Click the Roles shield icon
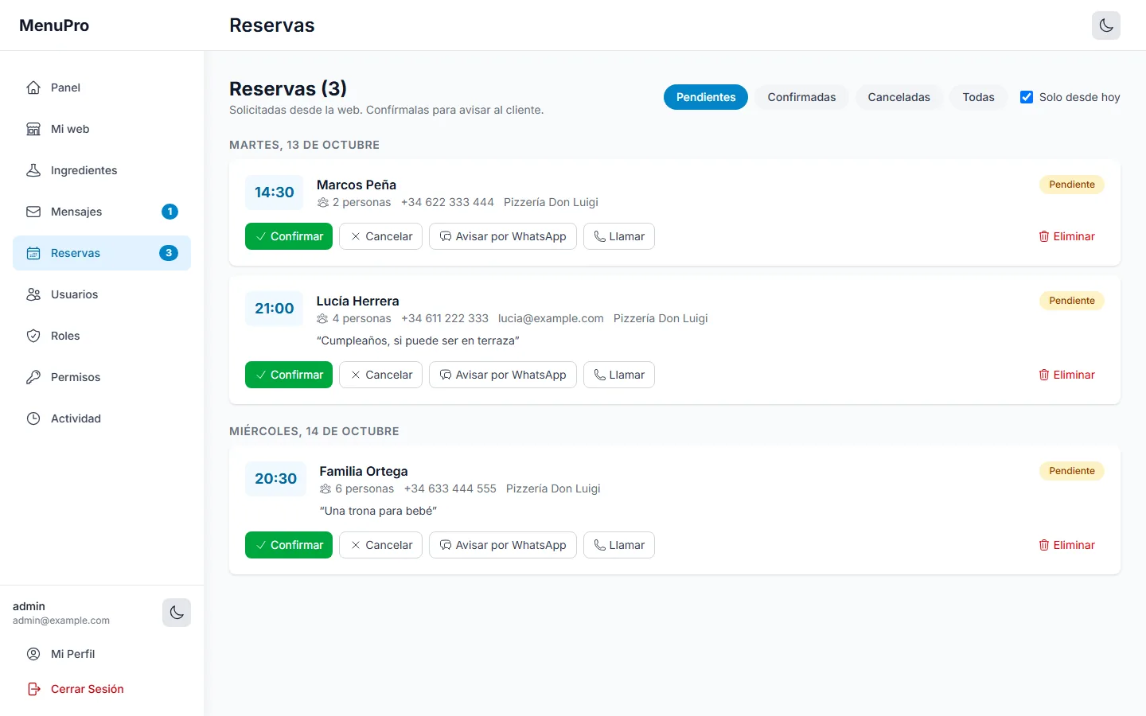1146x716 pixels. [33, 336]
